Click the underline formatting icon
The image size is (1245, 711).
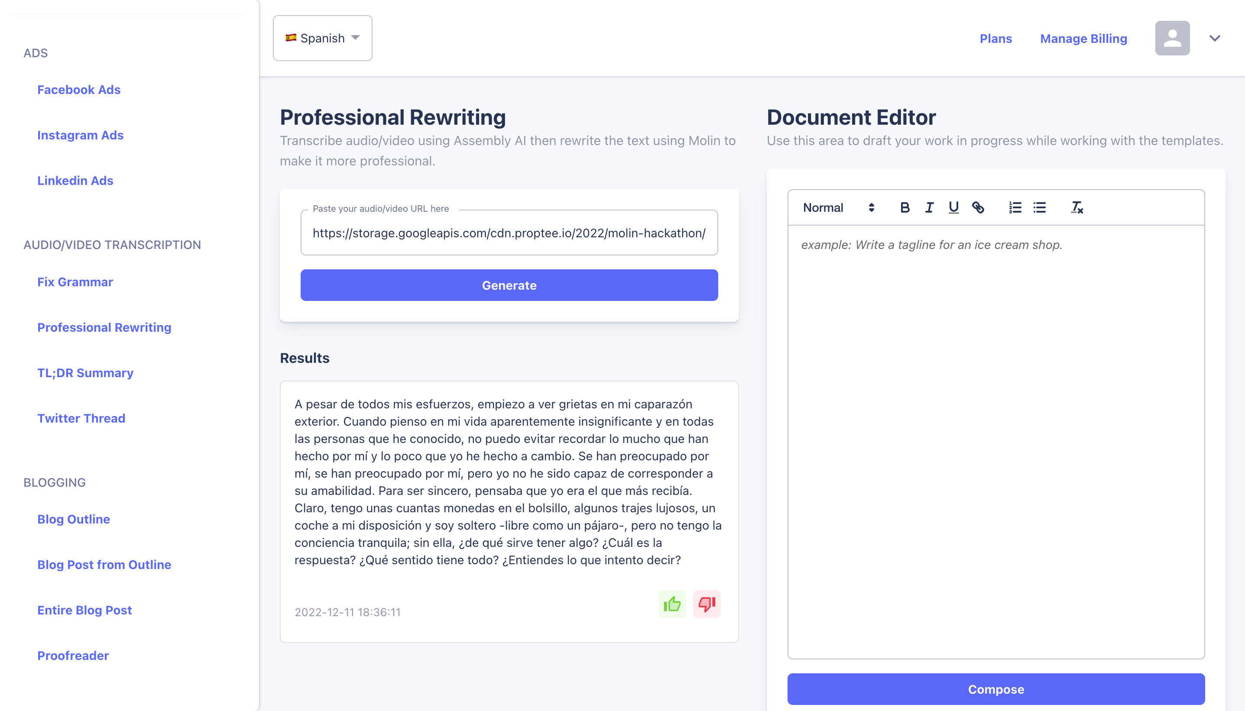click(x=953, y=207)
